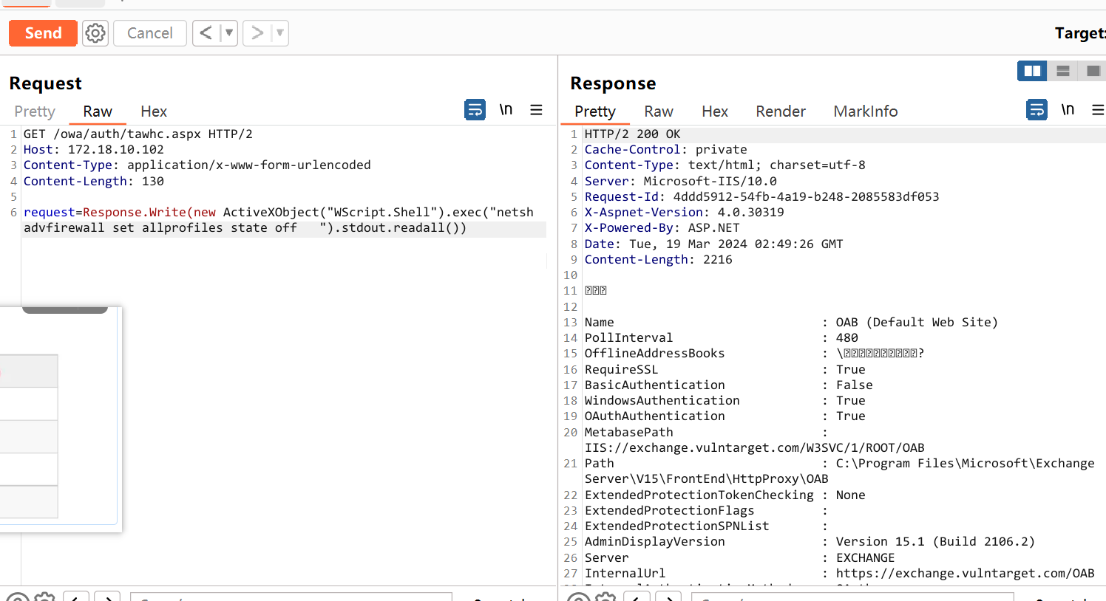
Task: Click the PollInterval : 480 line
Action: tap(722, 338)
